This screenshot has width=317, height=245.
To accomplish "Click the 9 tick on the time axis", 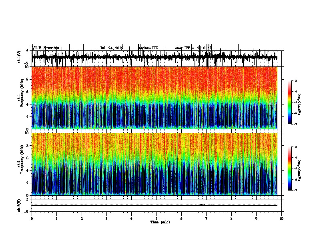I will pos(256,219).
